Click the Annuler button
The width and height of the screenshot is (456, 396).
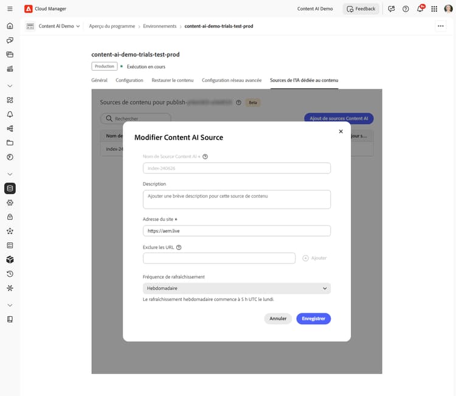coord(278,319)
